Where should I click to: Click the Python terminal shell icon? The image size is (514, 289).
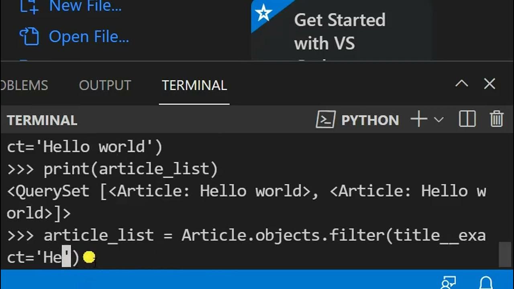coord(326,120)
